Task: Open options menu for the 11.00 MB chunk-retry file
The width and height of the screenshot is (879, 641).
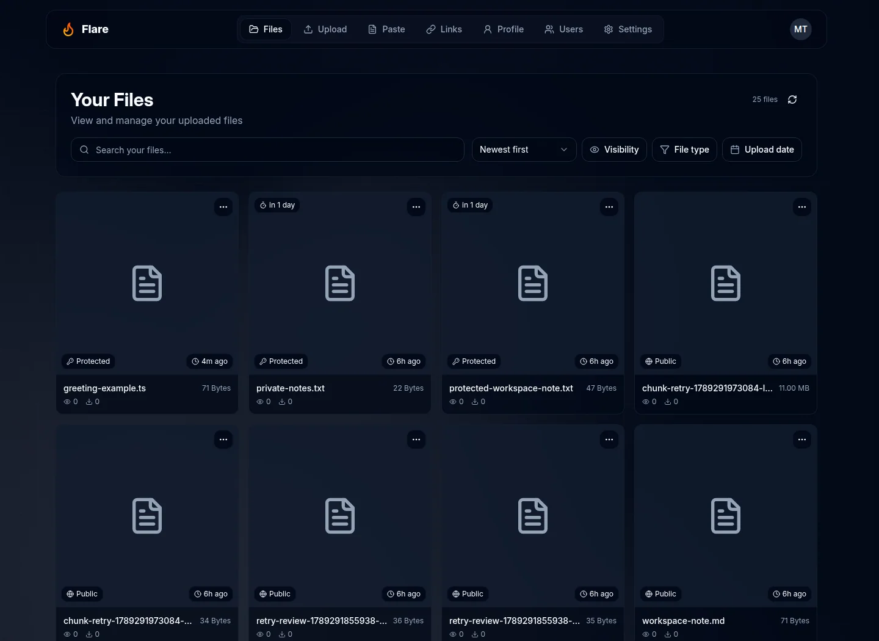Action: [802, 207]
